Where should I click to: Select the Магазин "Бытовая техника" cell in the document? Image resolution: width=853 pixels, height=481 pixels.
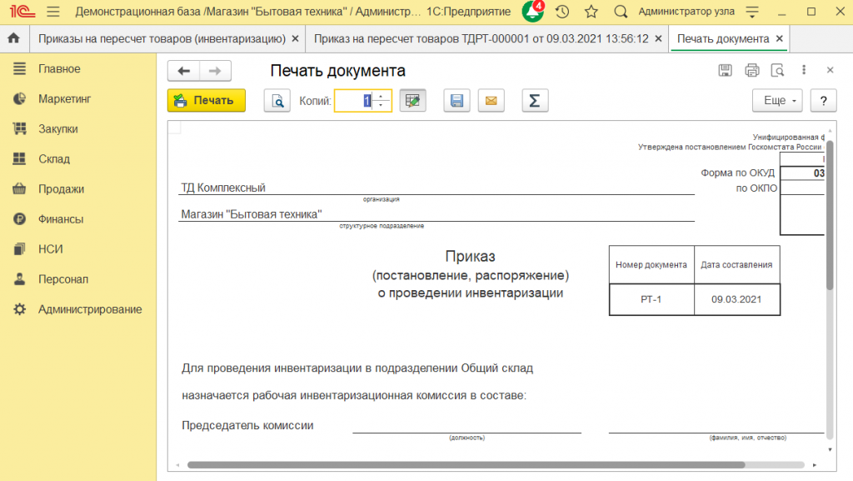coord(436,214)
